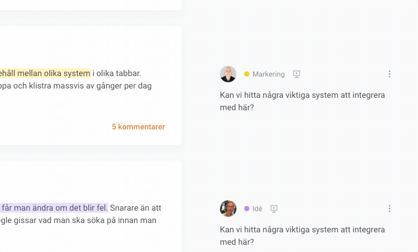The width and height of the screenshot is (418, 252).
Task: Click the Idé comment text about integrera
Action: [x=302, y=236]
